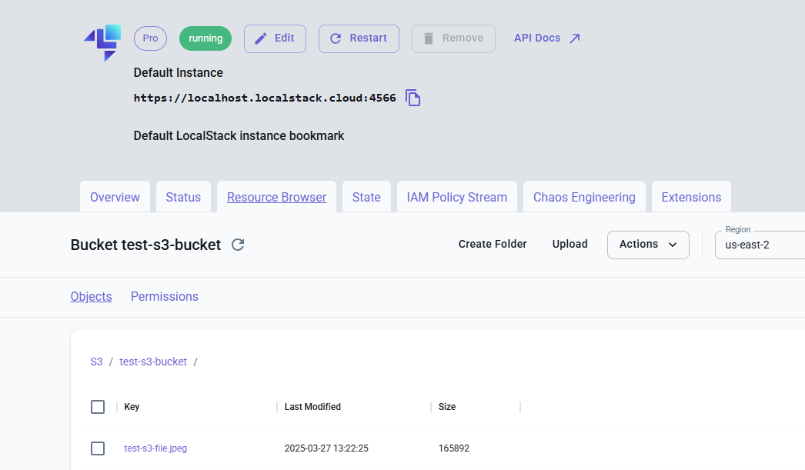
Task: Click the circular arrow on Restart
Action: [x=336, y=38]
